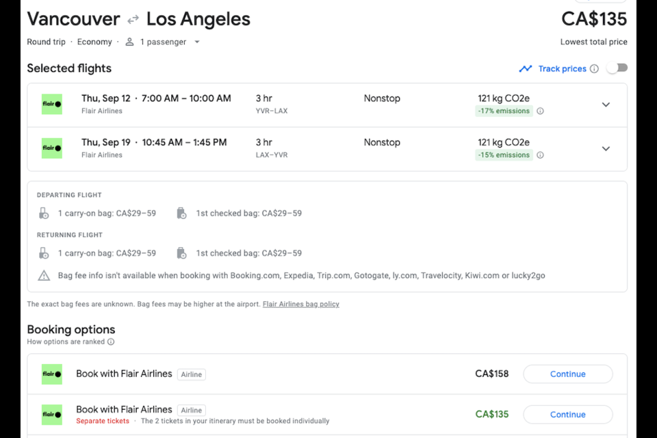Click Flair logo in CA$158 booking option

tap(52, 374)
